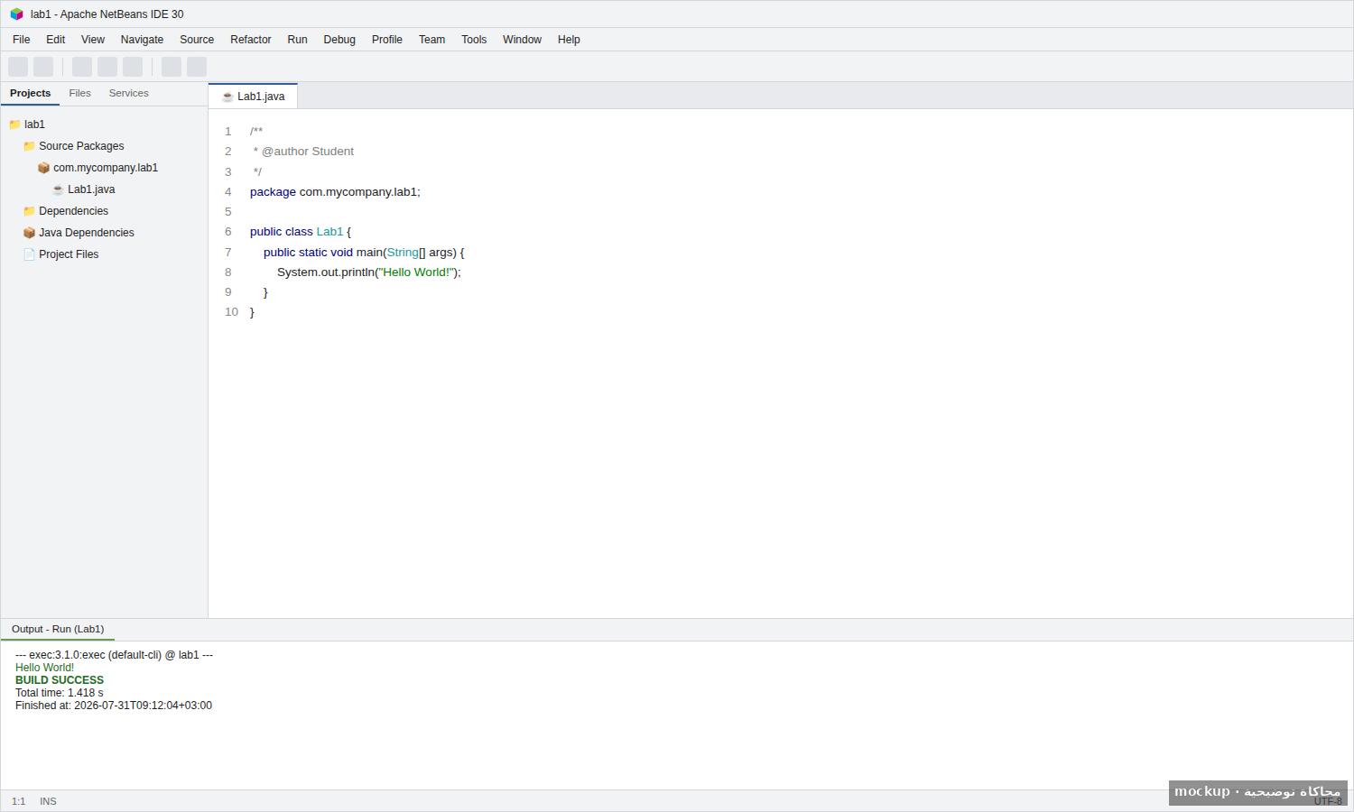
Task: Open the View menu
Action: 93,40
